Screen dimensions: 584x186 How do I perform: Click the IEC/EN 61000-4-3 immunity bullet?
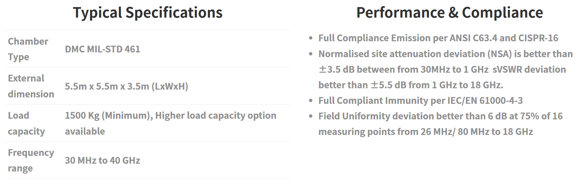[420, 100]
